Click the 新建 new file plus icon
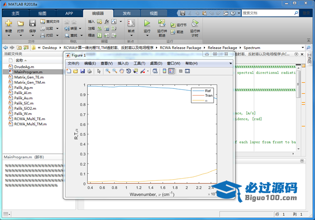This screenshot has height=220, width=315. coord(8,23)
